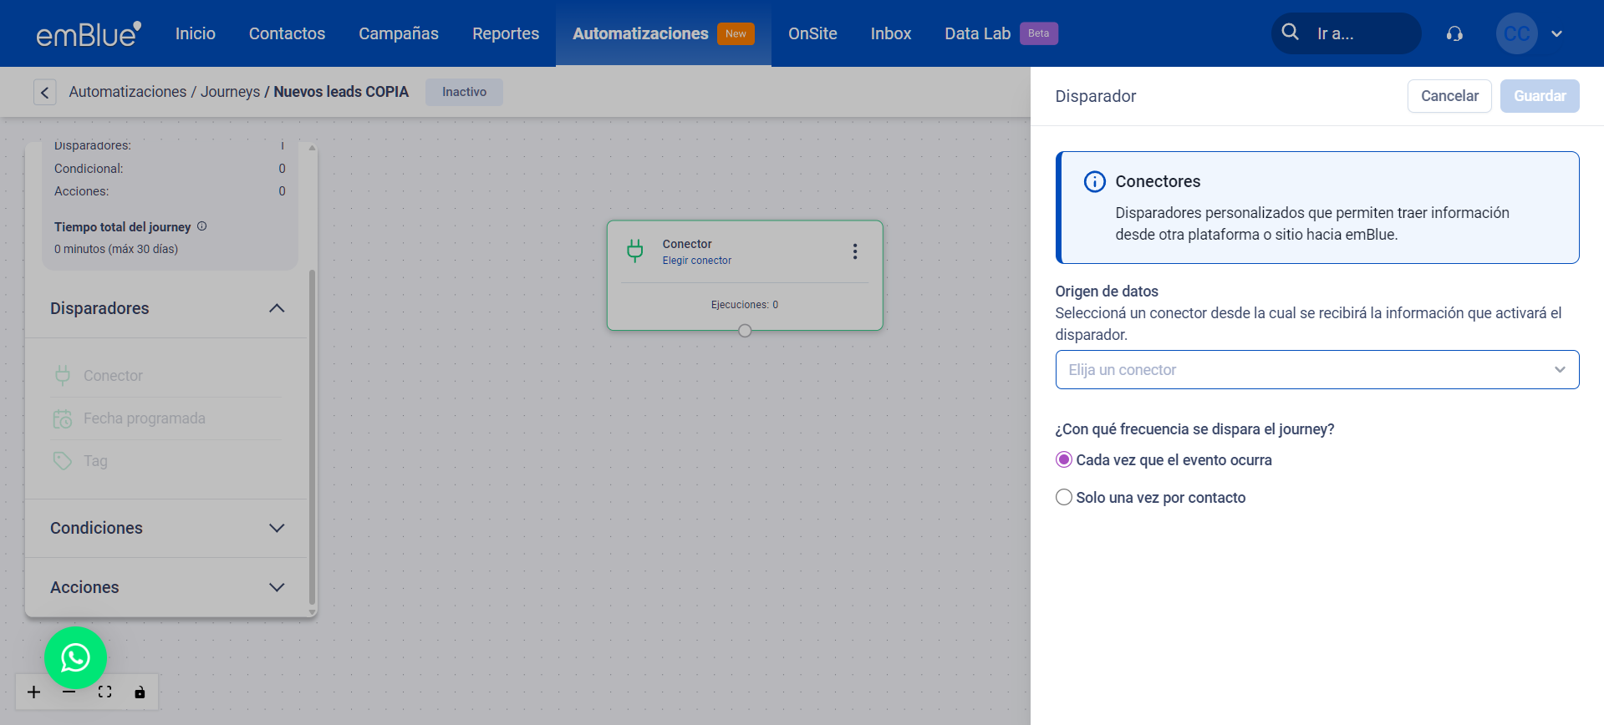Click the Guardar button
This screenshot has height=725, width=1604.
click(x=1539, y=96)
